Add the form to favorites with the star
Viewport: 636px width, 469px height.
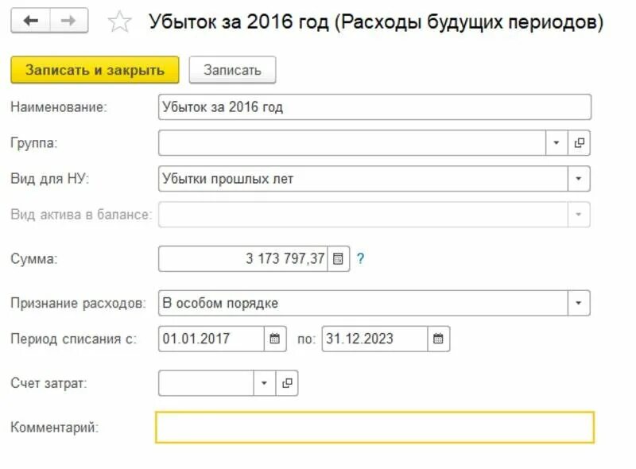(120, 21)
